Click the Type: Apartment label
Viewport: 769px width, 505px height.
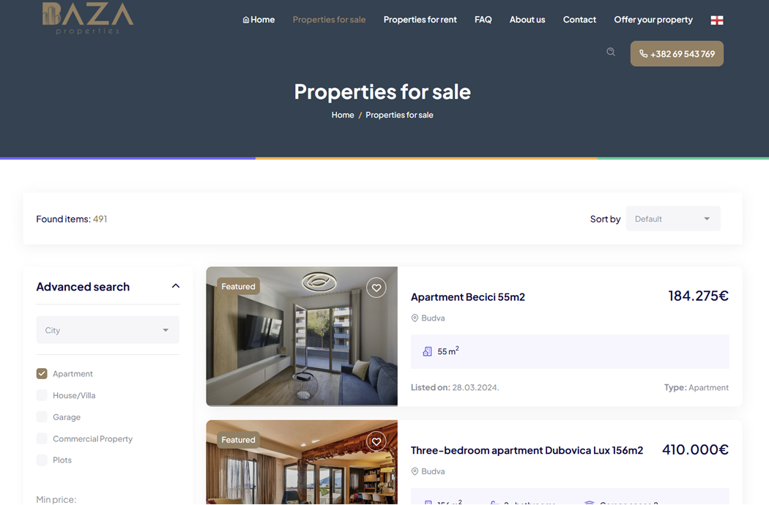(696, 387)
